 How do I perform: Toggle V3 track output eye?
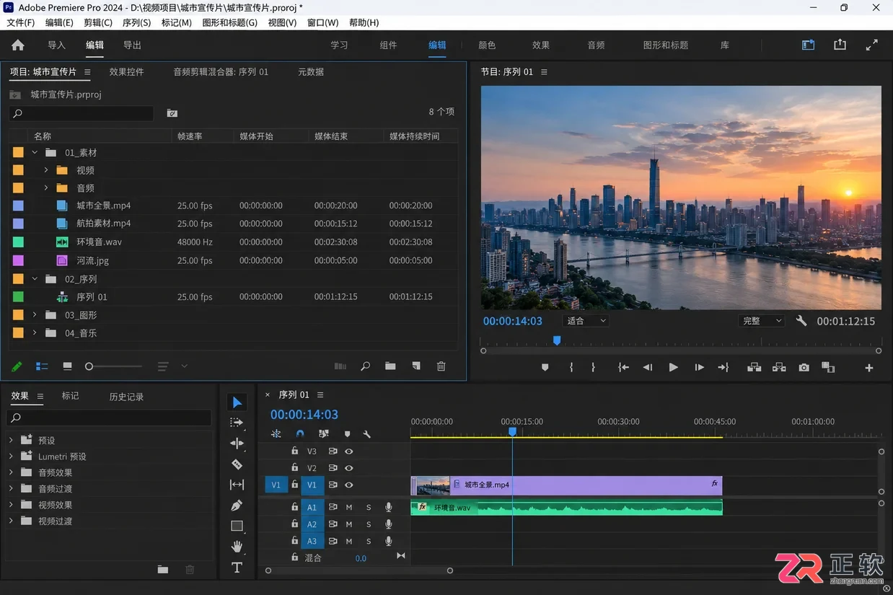[349, 451]
